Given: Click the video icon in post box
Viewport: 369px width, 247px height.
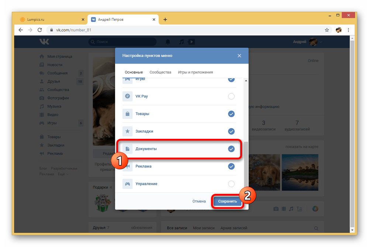Looking at the screenshot, I should (x=284, y=209).
